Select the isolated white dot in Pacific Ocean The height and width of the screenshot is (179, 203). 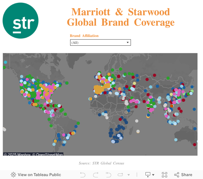(4, 129)
